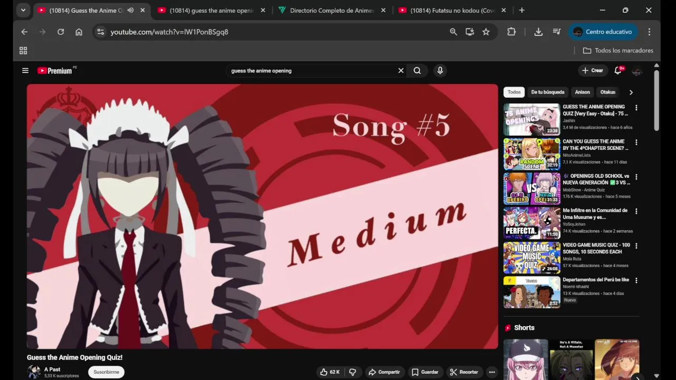Show more filter chips with arrow
This screenshot has width=676, height=380.
tap(631, 92)
